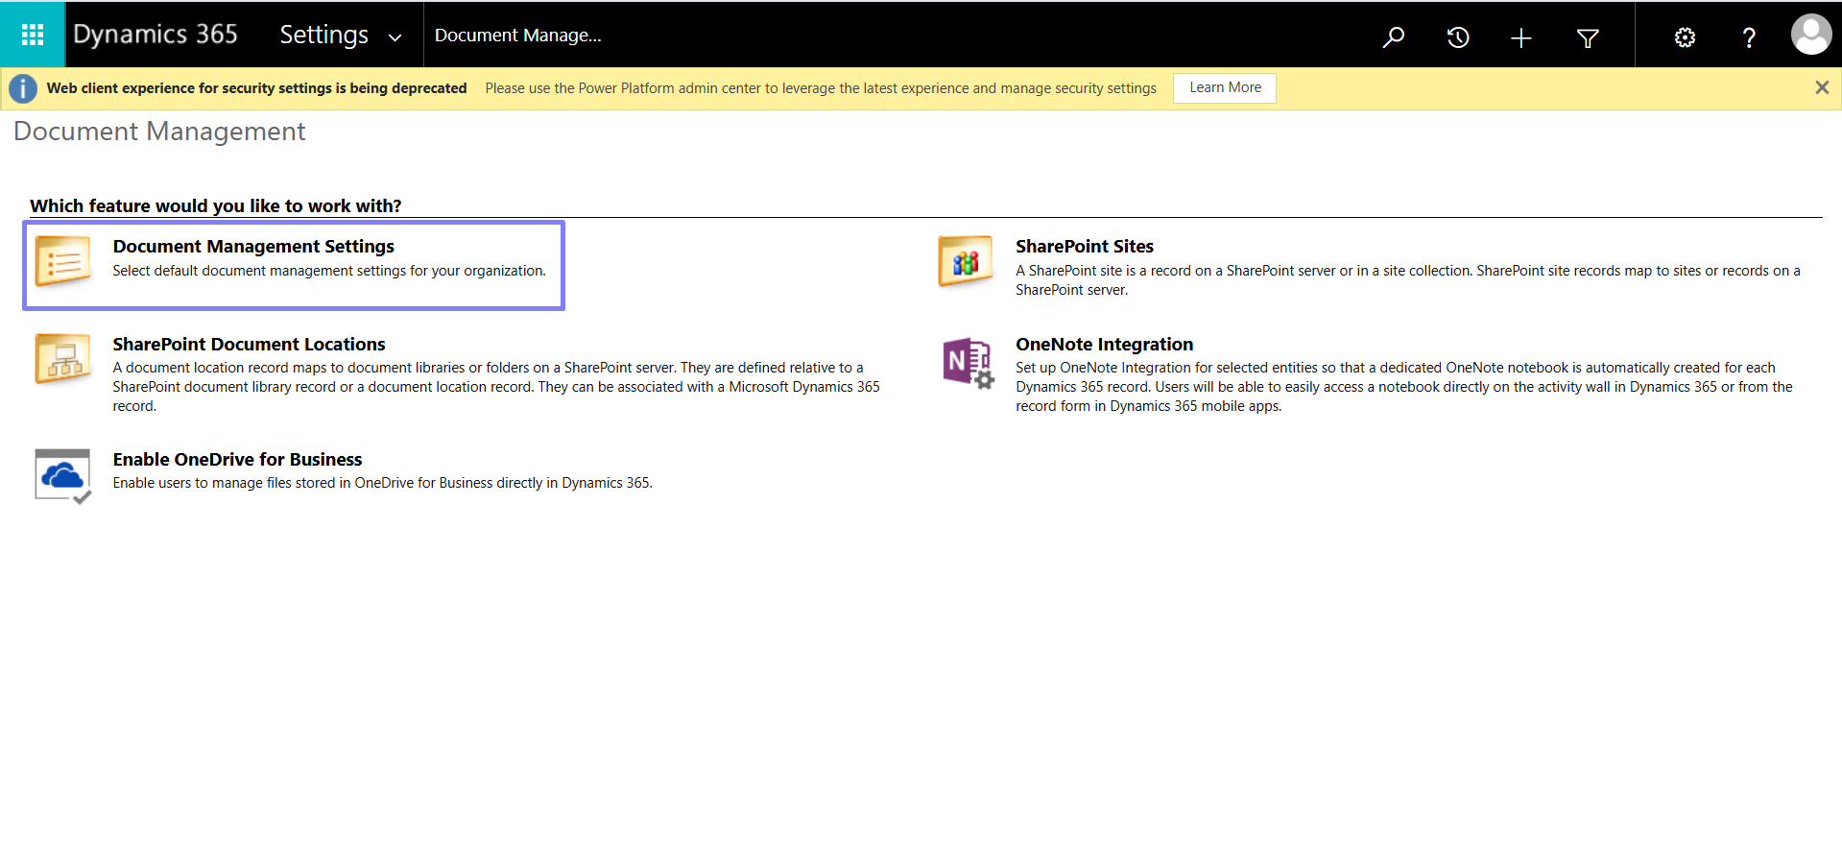
Task: Click the OneNote Integration icon
Action: point(967,362)
